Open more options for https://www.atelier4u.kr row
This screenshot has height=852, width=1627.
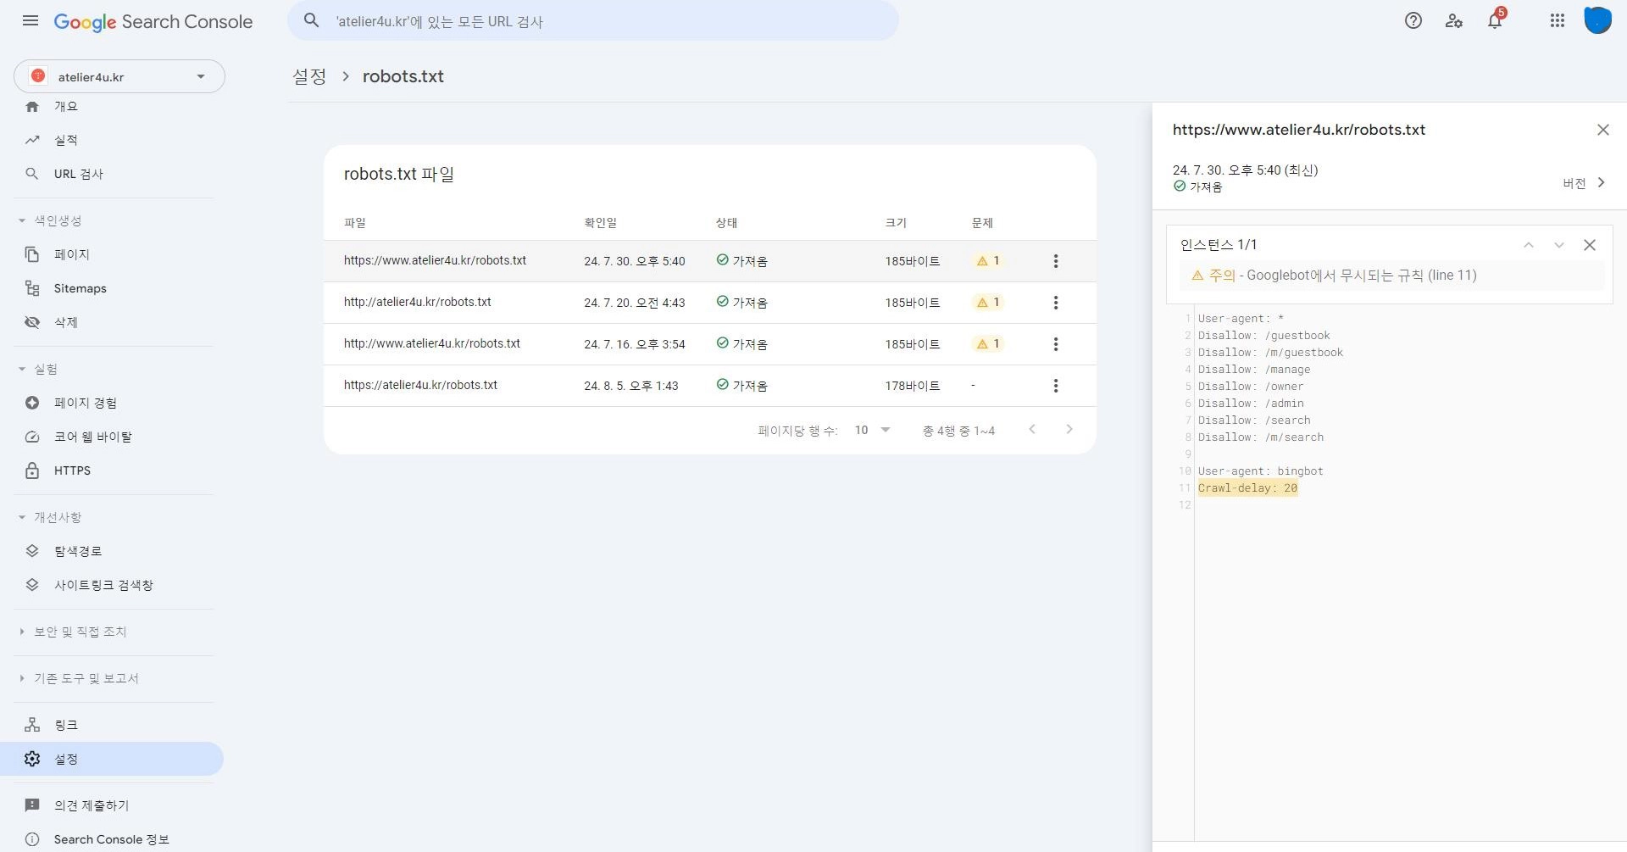pos(1056,261)
